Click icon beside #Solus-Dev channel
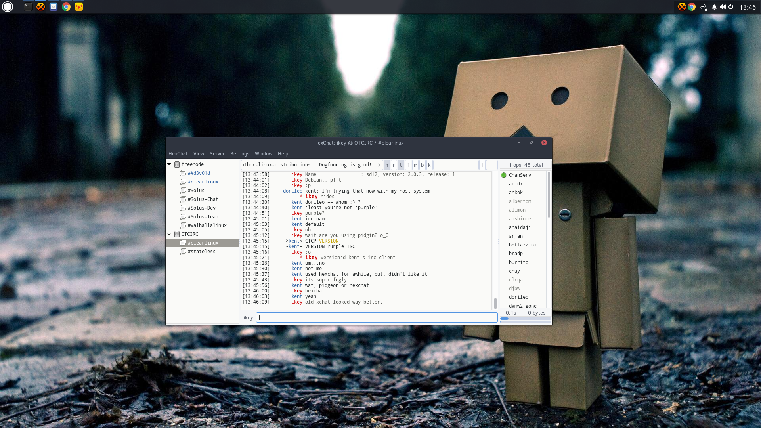Screen dimensions: 761x428 pos(183,208)
